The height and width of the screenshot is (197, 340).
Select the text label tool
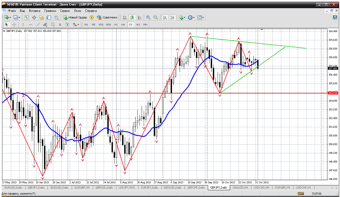(67, 24)
